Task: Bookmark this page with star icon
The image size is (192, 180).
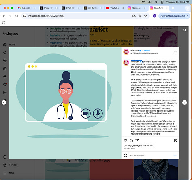Action: pyautogui.click(x=145, y=16)
